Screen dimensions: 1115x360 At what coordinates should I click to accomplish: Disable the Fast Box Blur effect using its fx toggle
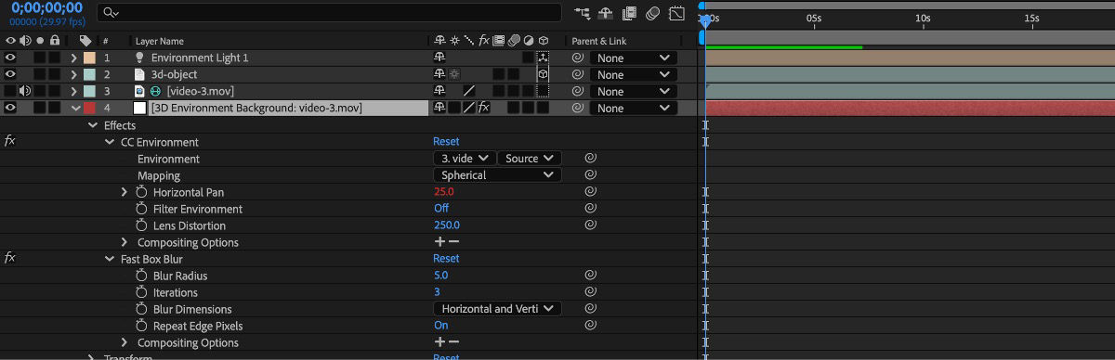pos(10,258)
